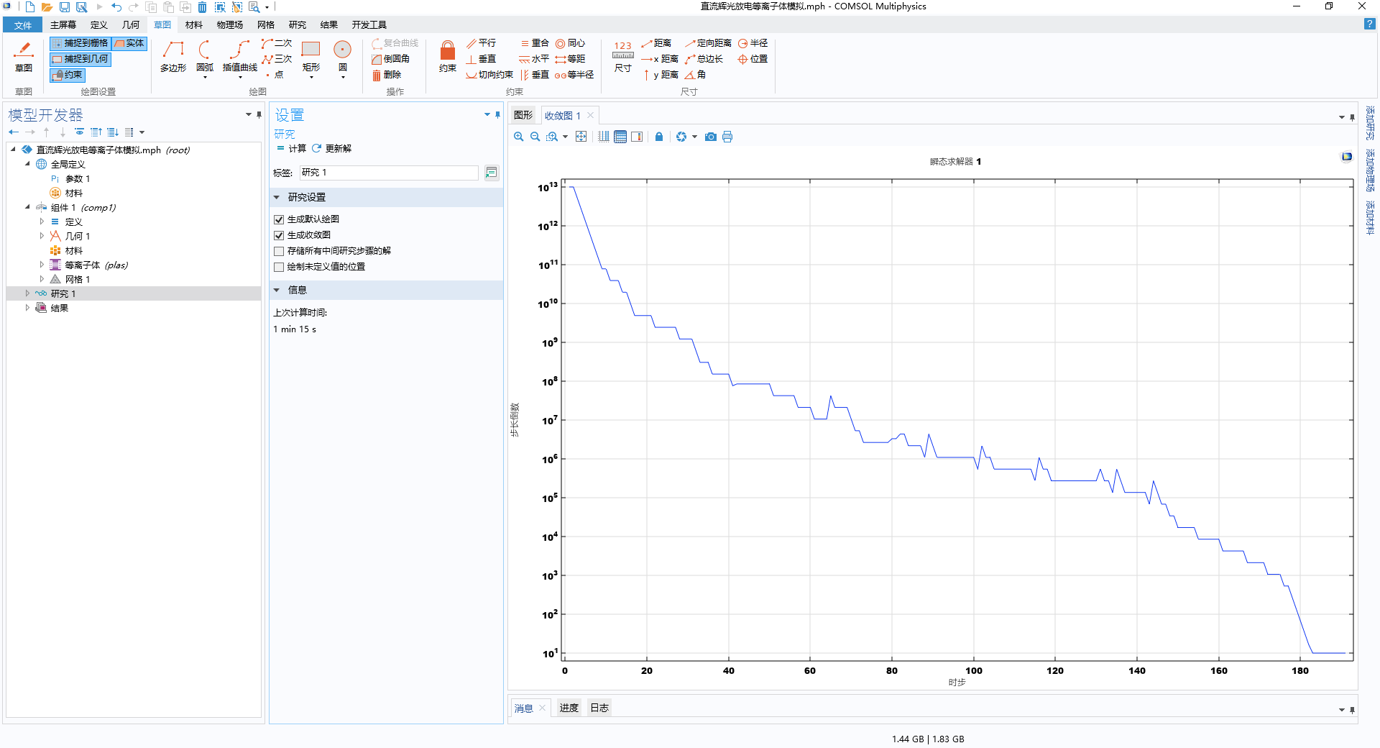Screen dimensions: 1380x748
Task: Close the Messages (消息) tab
Action: coord(543,708)
